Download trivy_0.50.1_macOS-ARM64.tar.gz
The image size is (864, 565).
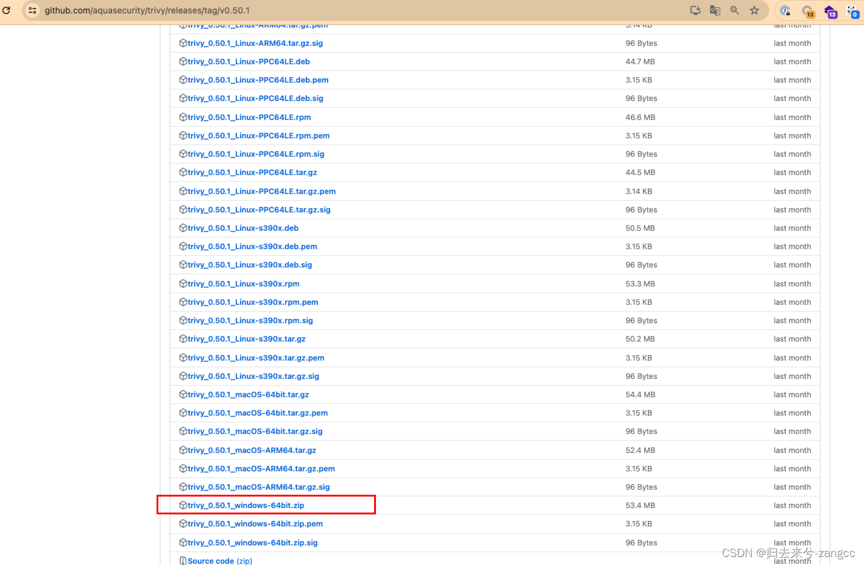click(252, 451)
